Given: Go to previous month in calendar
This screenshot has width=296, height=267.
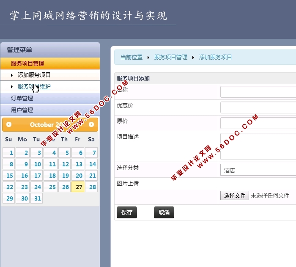Looking at the screenshot, I should (9, 124).
